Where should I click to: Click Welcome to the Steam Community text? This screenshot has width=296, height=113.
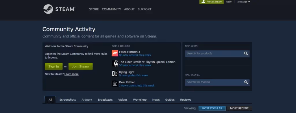(x=66, y=46)
